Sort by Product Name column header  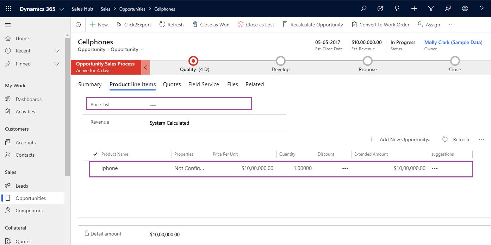click(x=115, y=154)
